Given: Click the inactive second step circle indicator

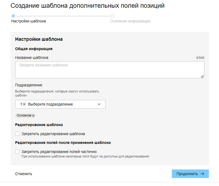Looking at the screenshot, I should (112, 16).
